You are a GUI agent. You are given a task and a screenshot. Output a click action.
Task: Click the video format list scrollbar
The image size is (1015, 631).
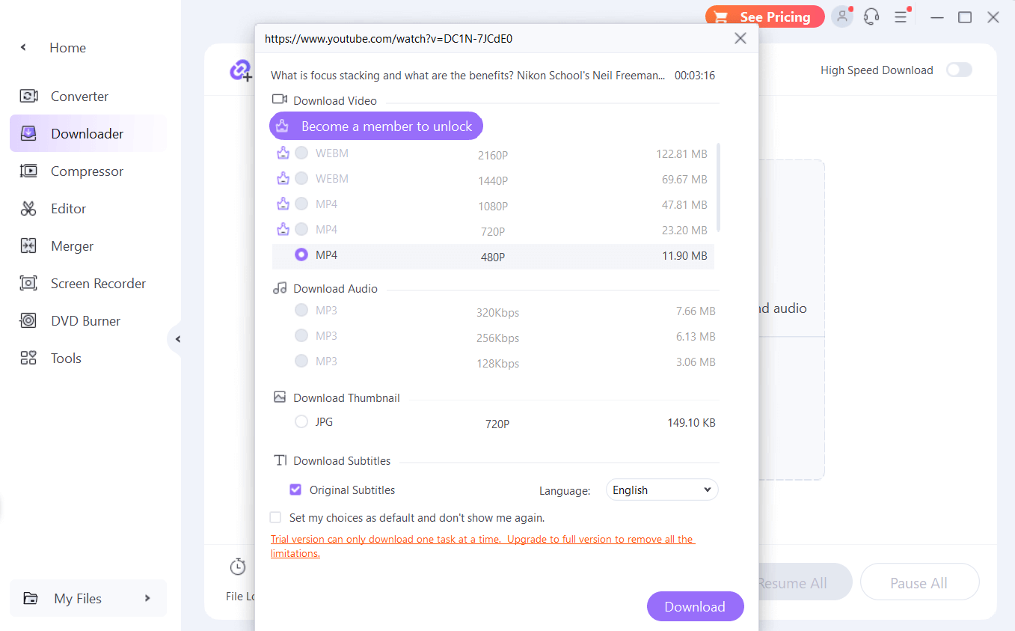tap(719, 187)
